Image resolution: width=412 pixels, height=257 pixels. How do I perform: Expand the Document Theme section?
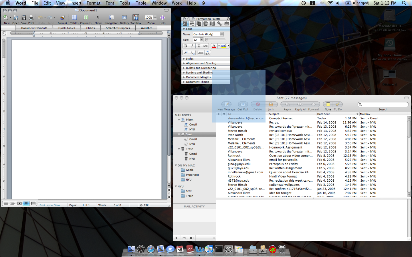184,82
